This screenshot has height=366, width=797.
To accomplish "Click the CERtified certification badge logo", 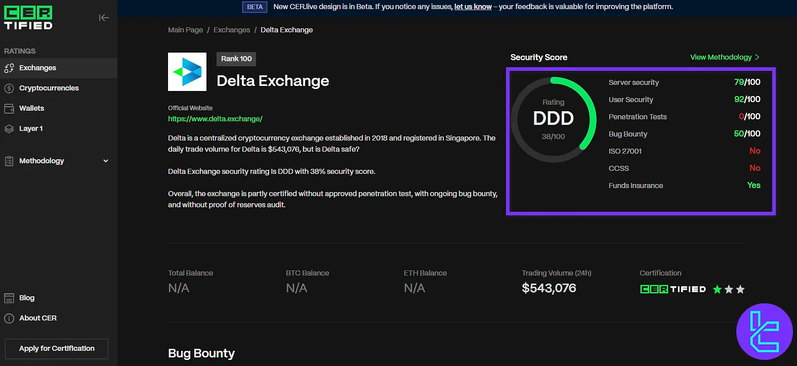I will pyautogui.click(x=673, y=289).
